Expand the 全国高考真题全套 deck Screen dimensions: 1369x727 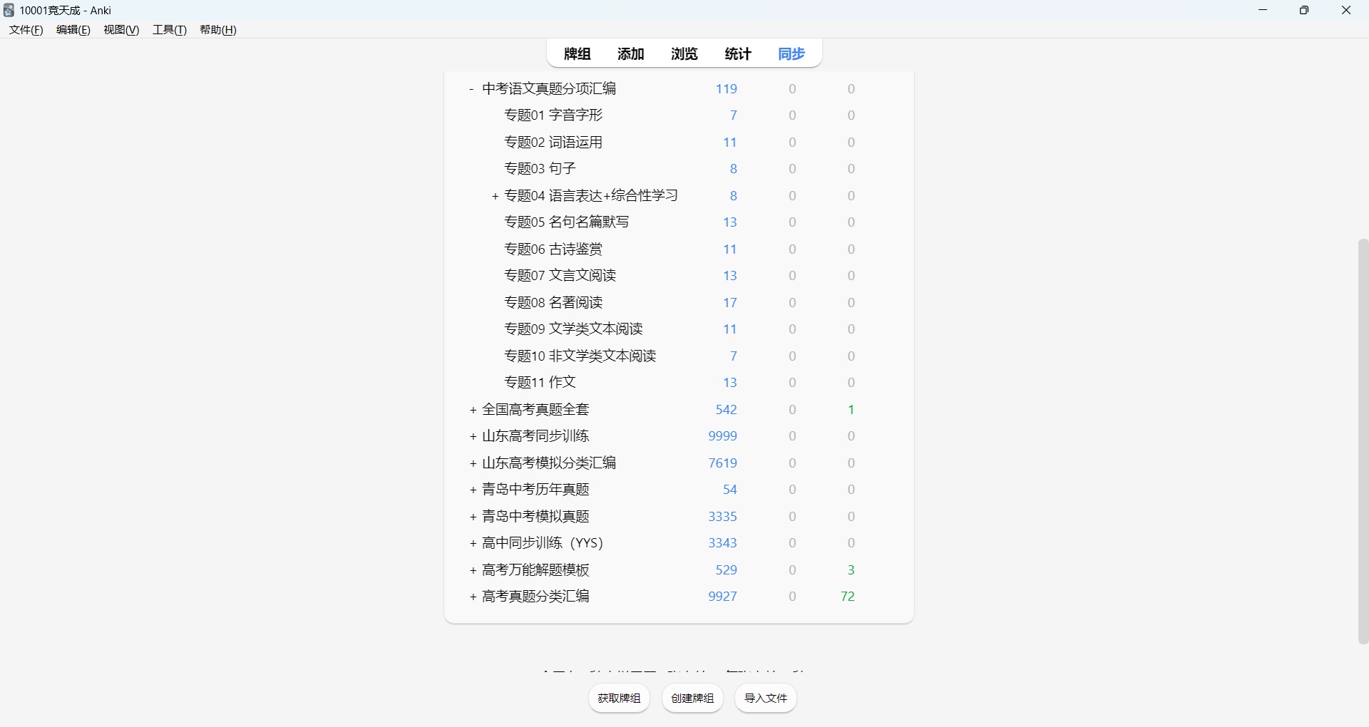(x=473, y=410)
